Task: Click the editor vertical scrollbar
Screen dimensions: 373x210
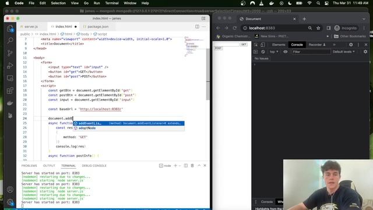Action: coord(208,74)
